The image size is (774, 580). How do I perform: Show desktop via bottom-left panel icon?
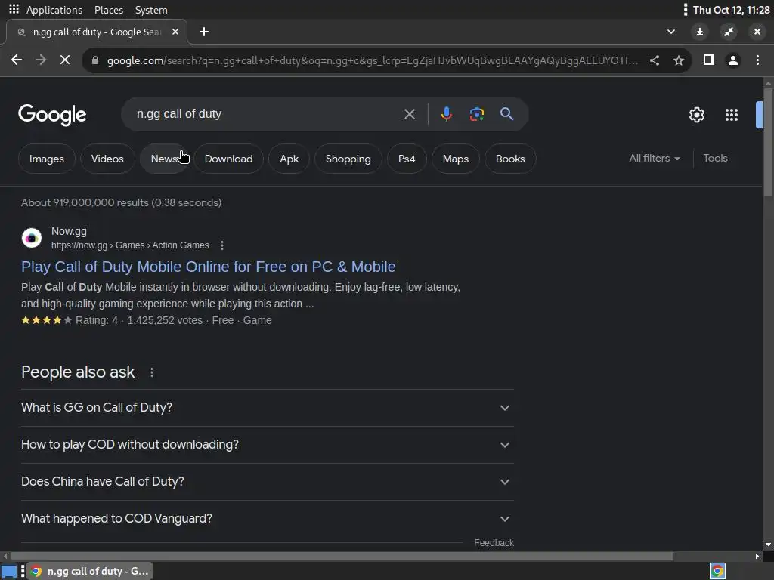(x=9, y=571)
